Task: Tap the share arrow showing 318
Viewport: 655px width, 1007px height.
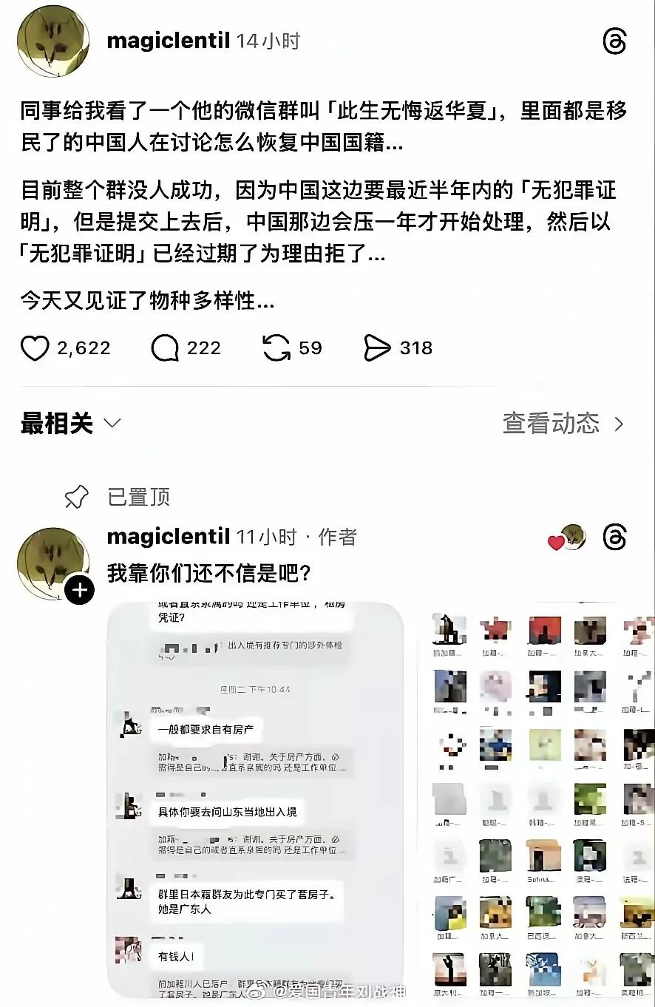Action: 377,348
